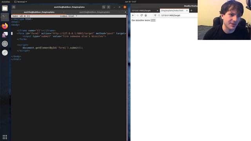Go to Firefox home page
Viewport: 251px width, 141px height.
[x=146, y=15]
